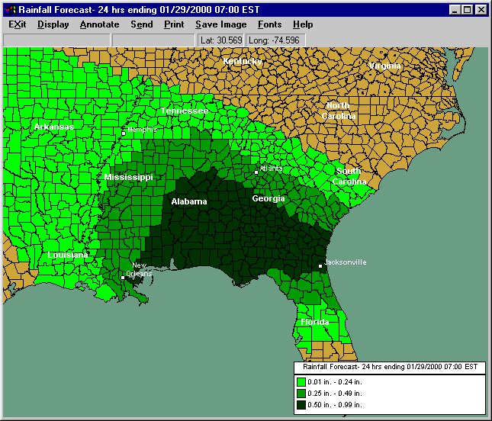Click the medium green 0.25-0.49 in. legend swatch
Screen dimensions: 492x421
[x=301, y=394]
